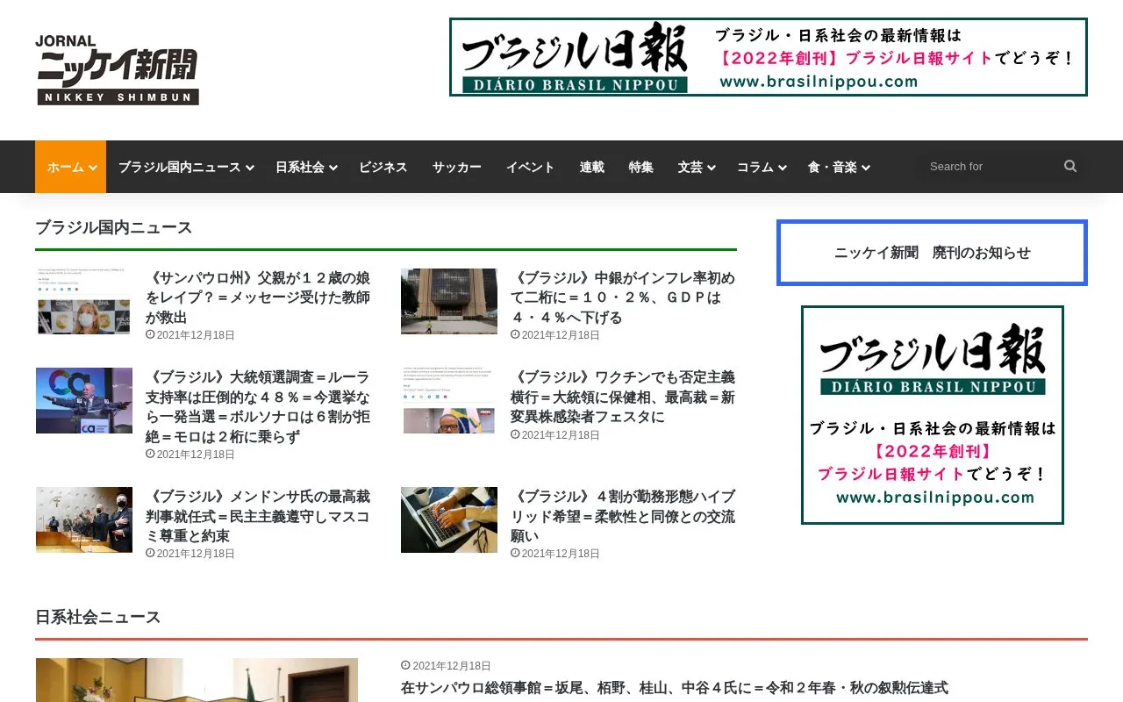Image resolution: width=1123 pixels, height=702 pixels.
Task: Open the サンパウロ州 父親 article headline
Action: click(x=258, y=297)
